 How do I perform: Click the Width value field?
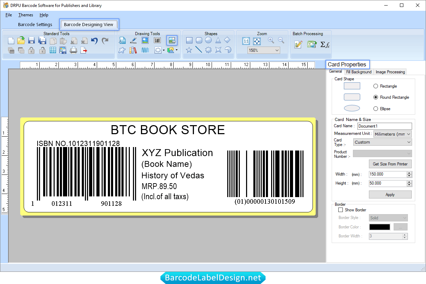(x=388, y=174)
